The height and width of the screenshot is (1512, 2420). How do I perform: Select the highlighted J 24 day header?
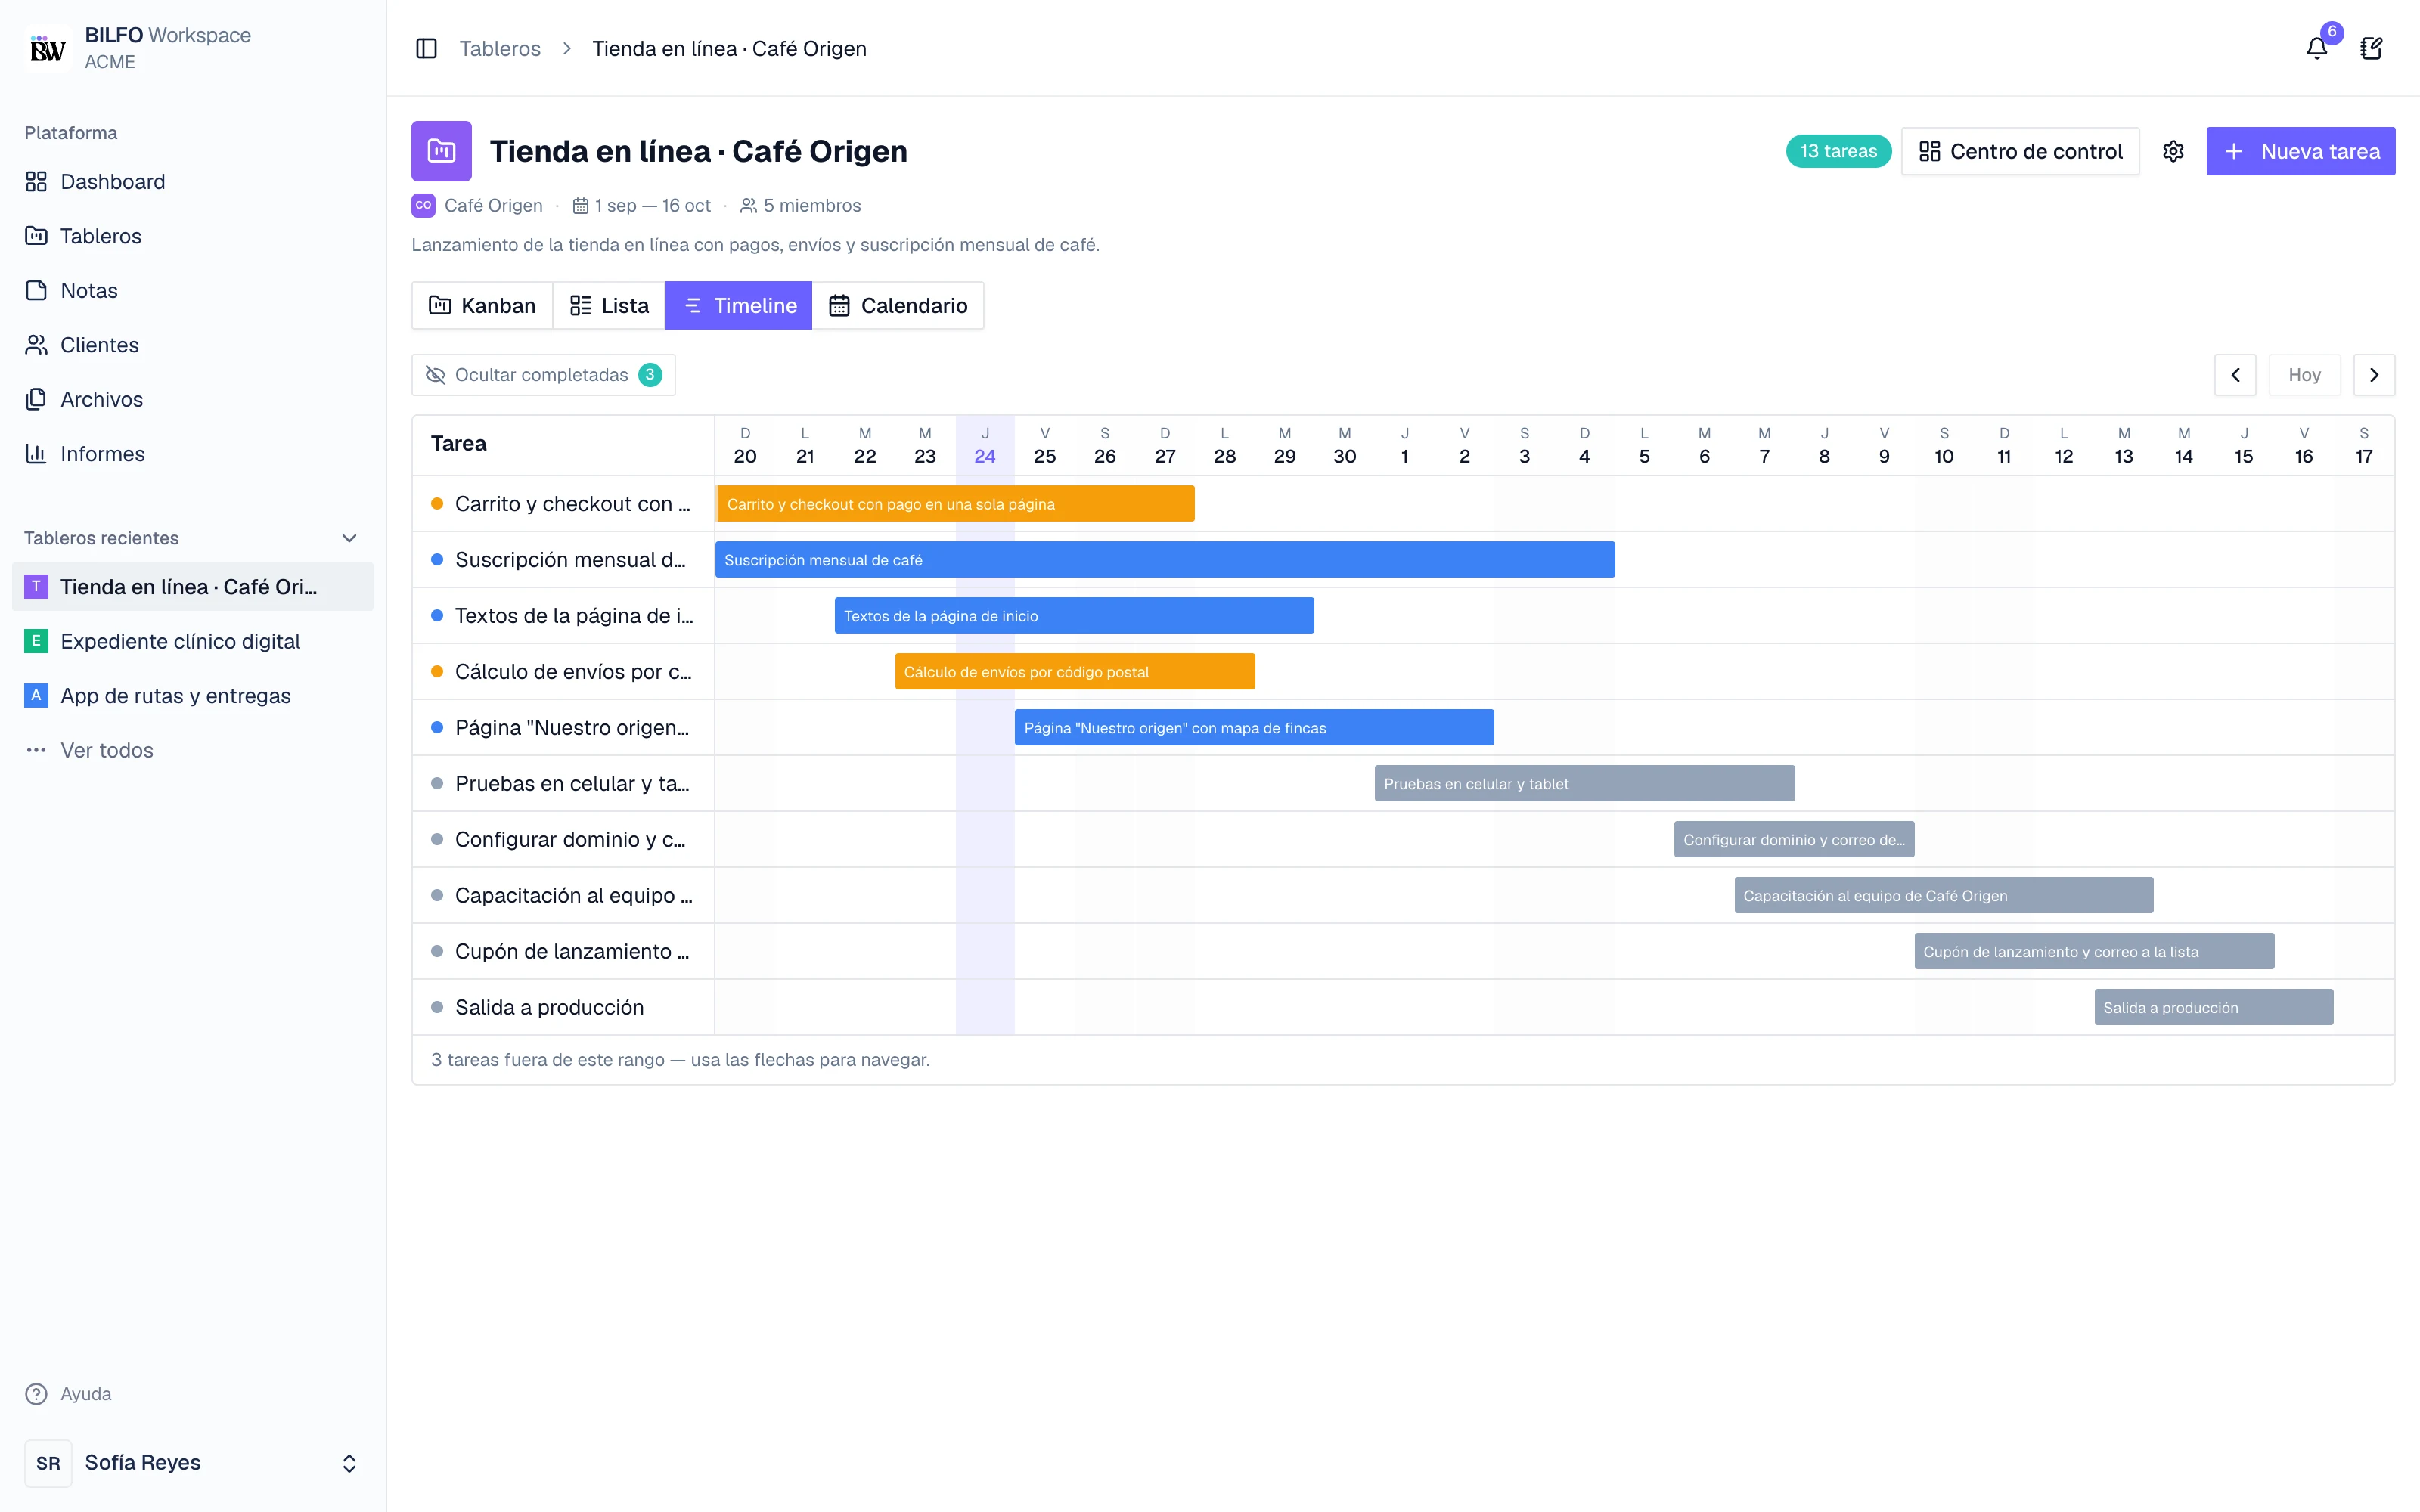click(x=985, y=445)
